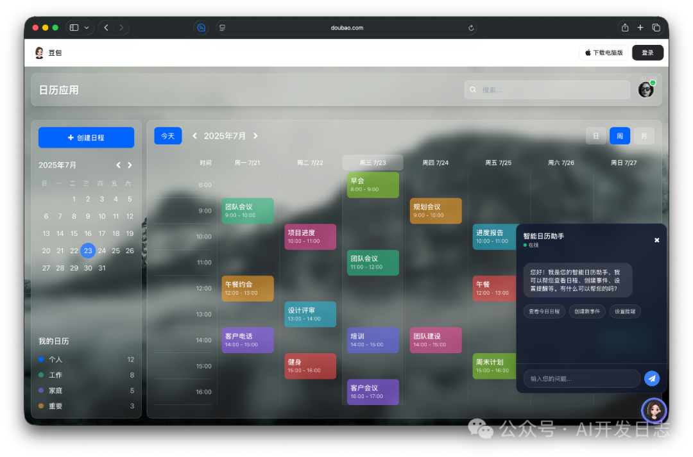Reload the page with the refresh icon
The height and width of the screenshot is (457, 693).
pos(471,28)
